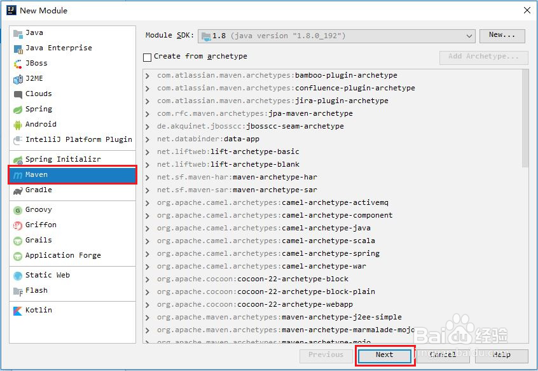Viewport: 538px width, 371px height.
Task: Click the New... SDK button
Action: pos(502,36)
